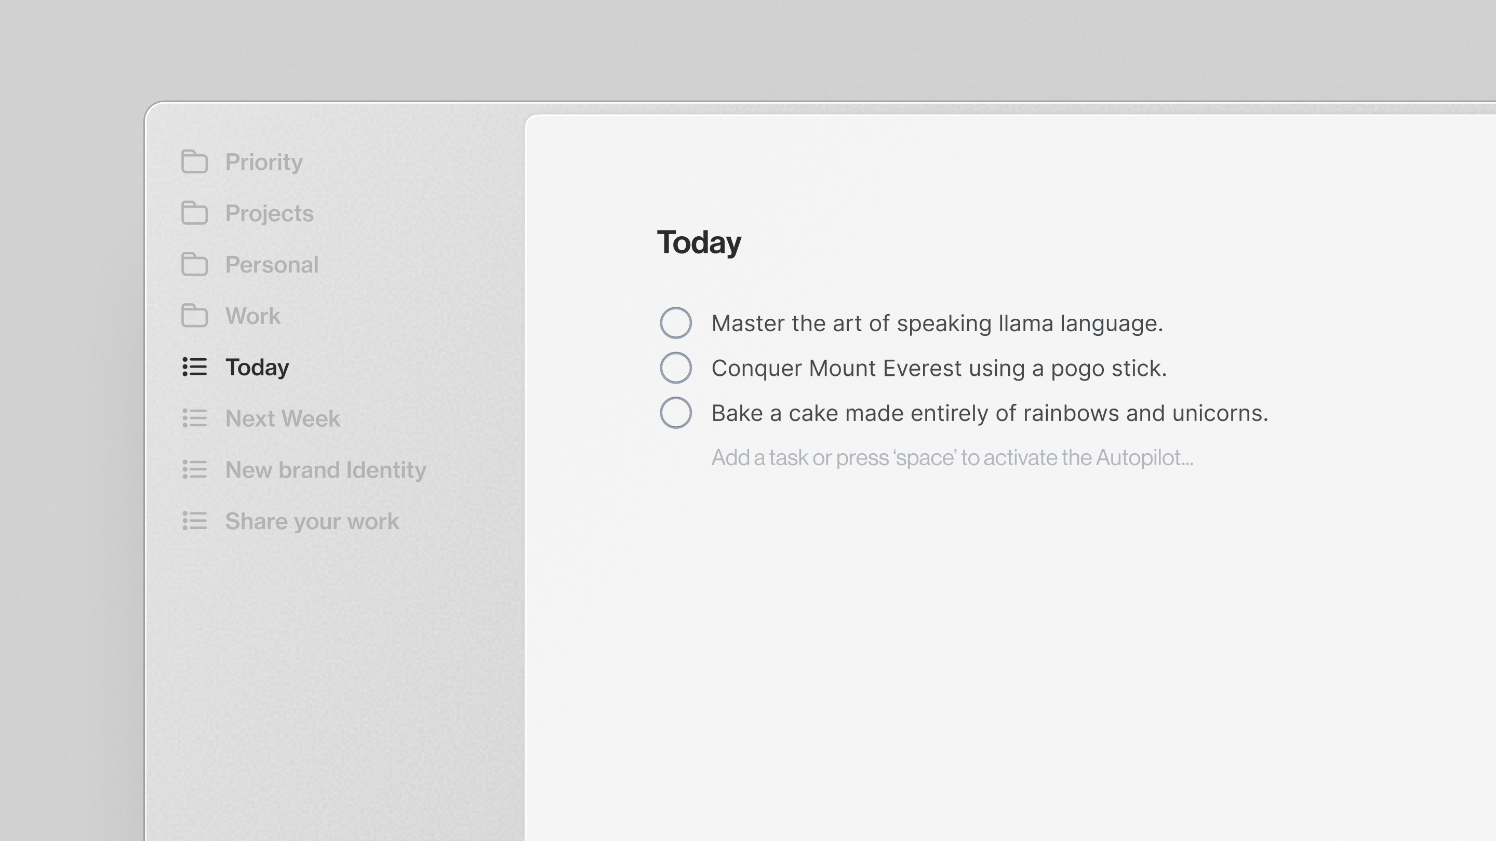Screen dimensions: 1496x841
Task: Click the folder icon beside Work
Action: coord(195,316)
